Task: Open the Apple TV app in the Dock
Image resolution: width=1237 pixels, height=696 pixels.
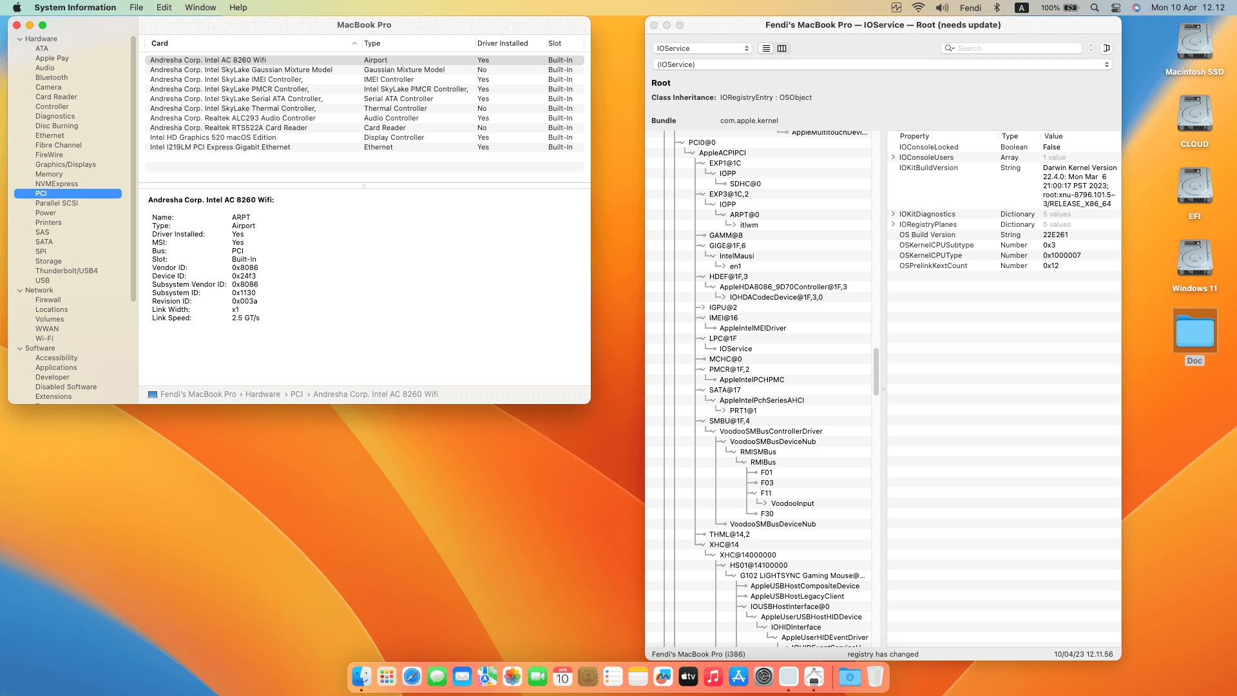Action: pyautogui.click(x=688, y=676)
